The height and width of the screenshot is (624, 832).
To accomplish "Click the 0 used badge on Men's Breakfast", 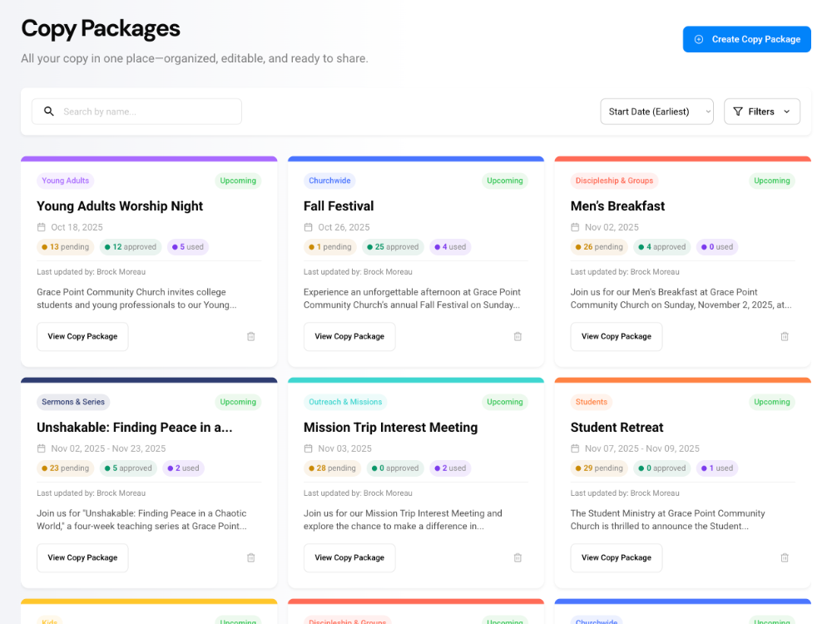I will 717,247.
